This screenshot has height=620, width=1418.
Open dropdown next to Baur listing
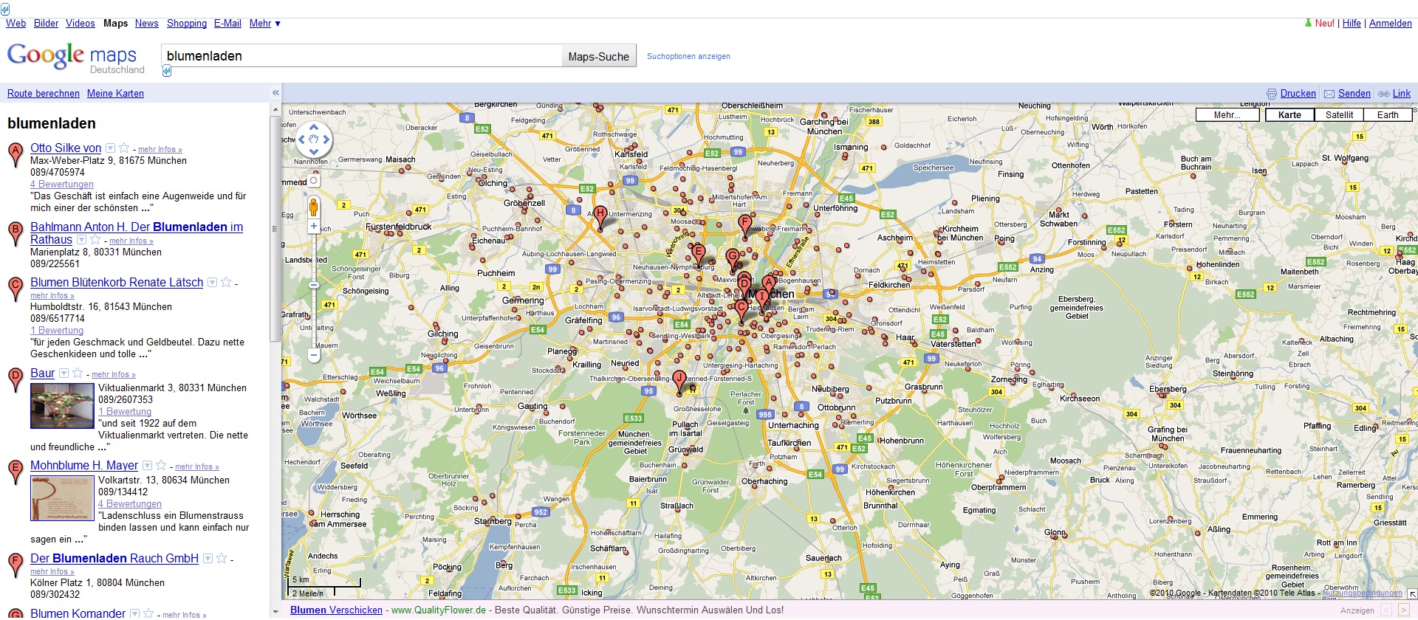[64, 373]
